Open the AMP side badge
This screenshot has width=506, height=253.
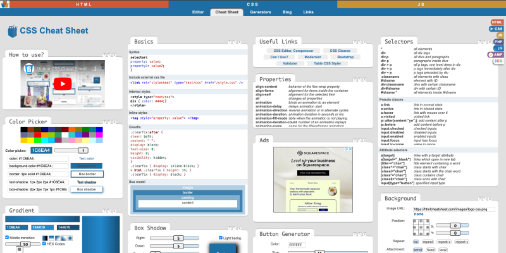click(x=496, y=54)
